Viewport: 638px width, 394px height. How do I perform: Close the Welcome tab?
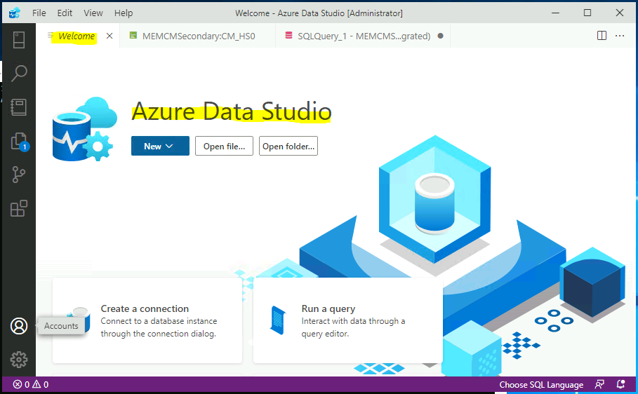(109, 36)
